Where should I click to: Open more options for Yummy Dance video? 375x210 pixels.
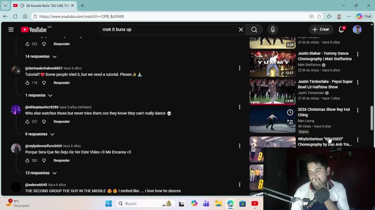(358, 54)
